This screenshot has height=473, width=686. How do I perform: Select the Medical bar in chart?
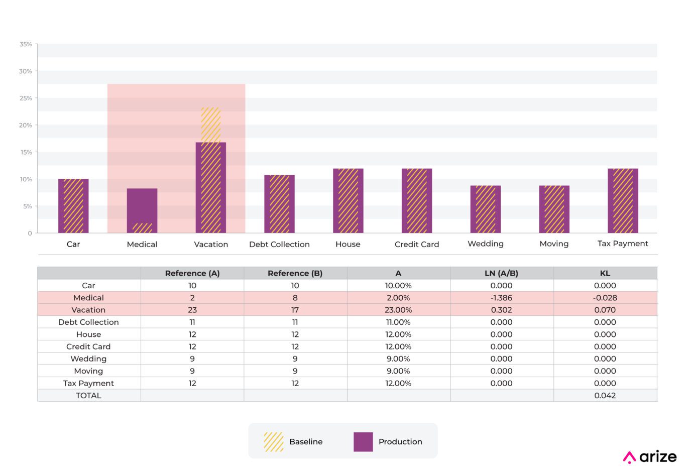pyautogui.click(x=142, y=210)
